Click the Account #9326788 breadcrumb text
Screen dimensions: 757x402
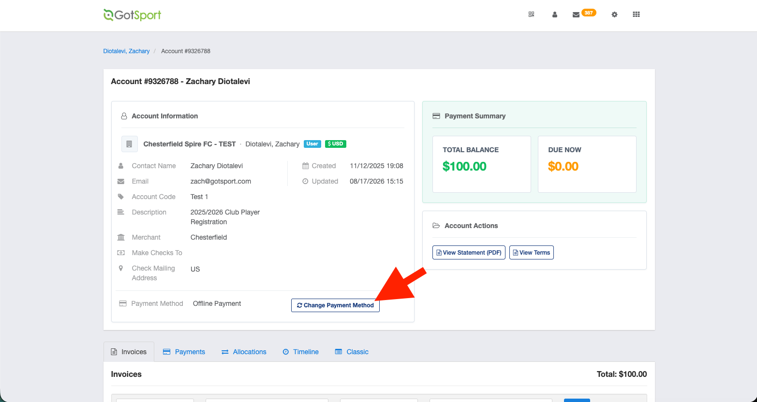186,51
